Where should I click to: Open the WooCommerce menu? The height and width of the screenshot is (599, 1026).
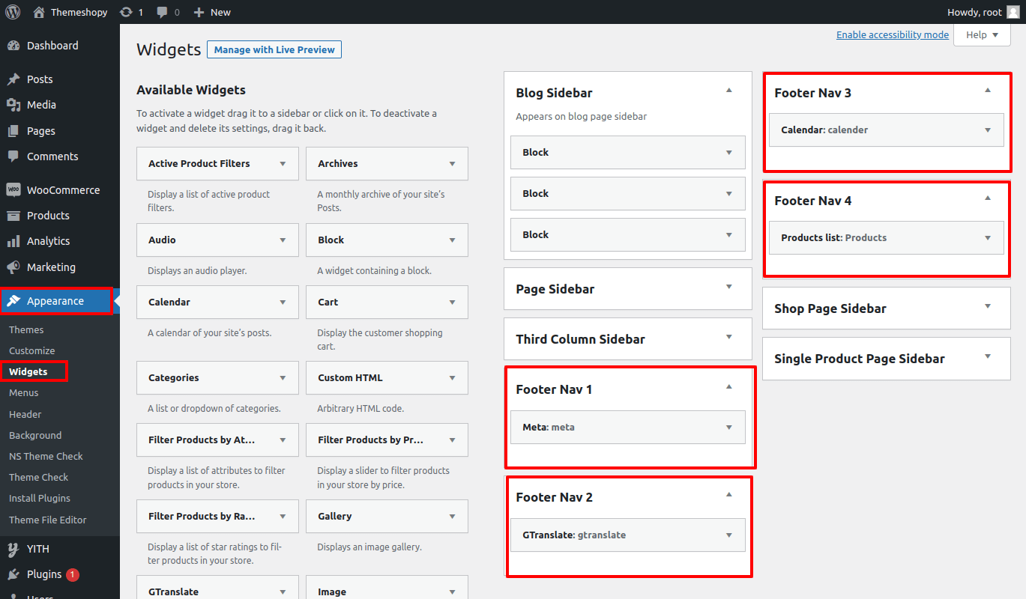pyautogui.click(x=63, y=190)
